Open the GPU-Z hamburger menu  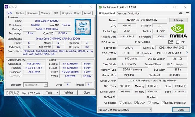tap(187, 13)
